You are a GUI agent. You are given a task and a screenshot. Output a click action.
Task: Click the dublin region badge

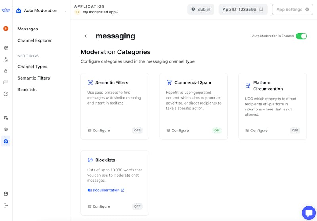click(x=201, y=10)
